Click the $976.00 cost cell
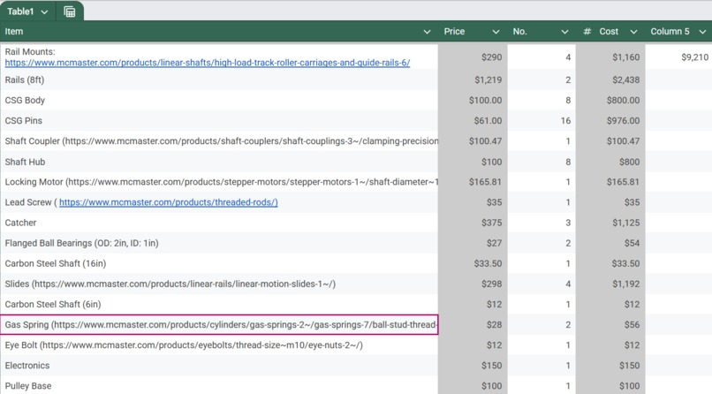Image resolution: width=712 pixels, height=394 pixels. [x=610, y=121]
